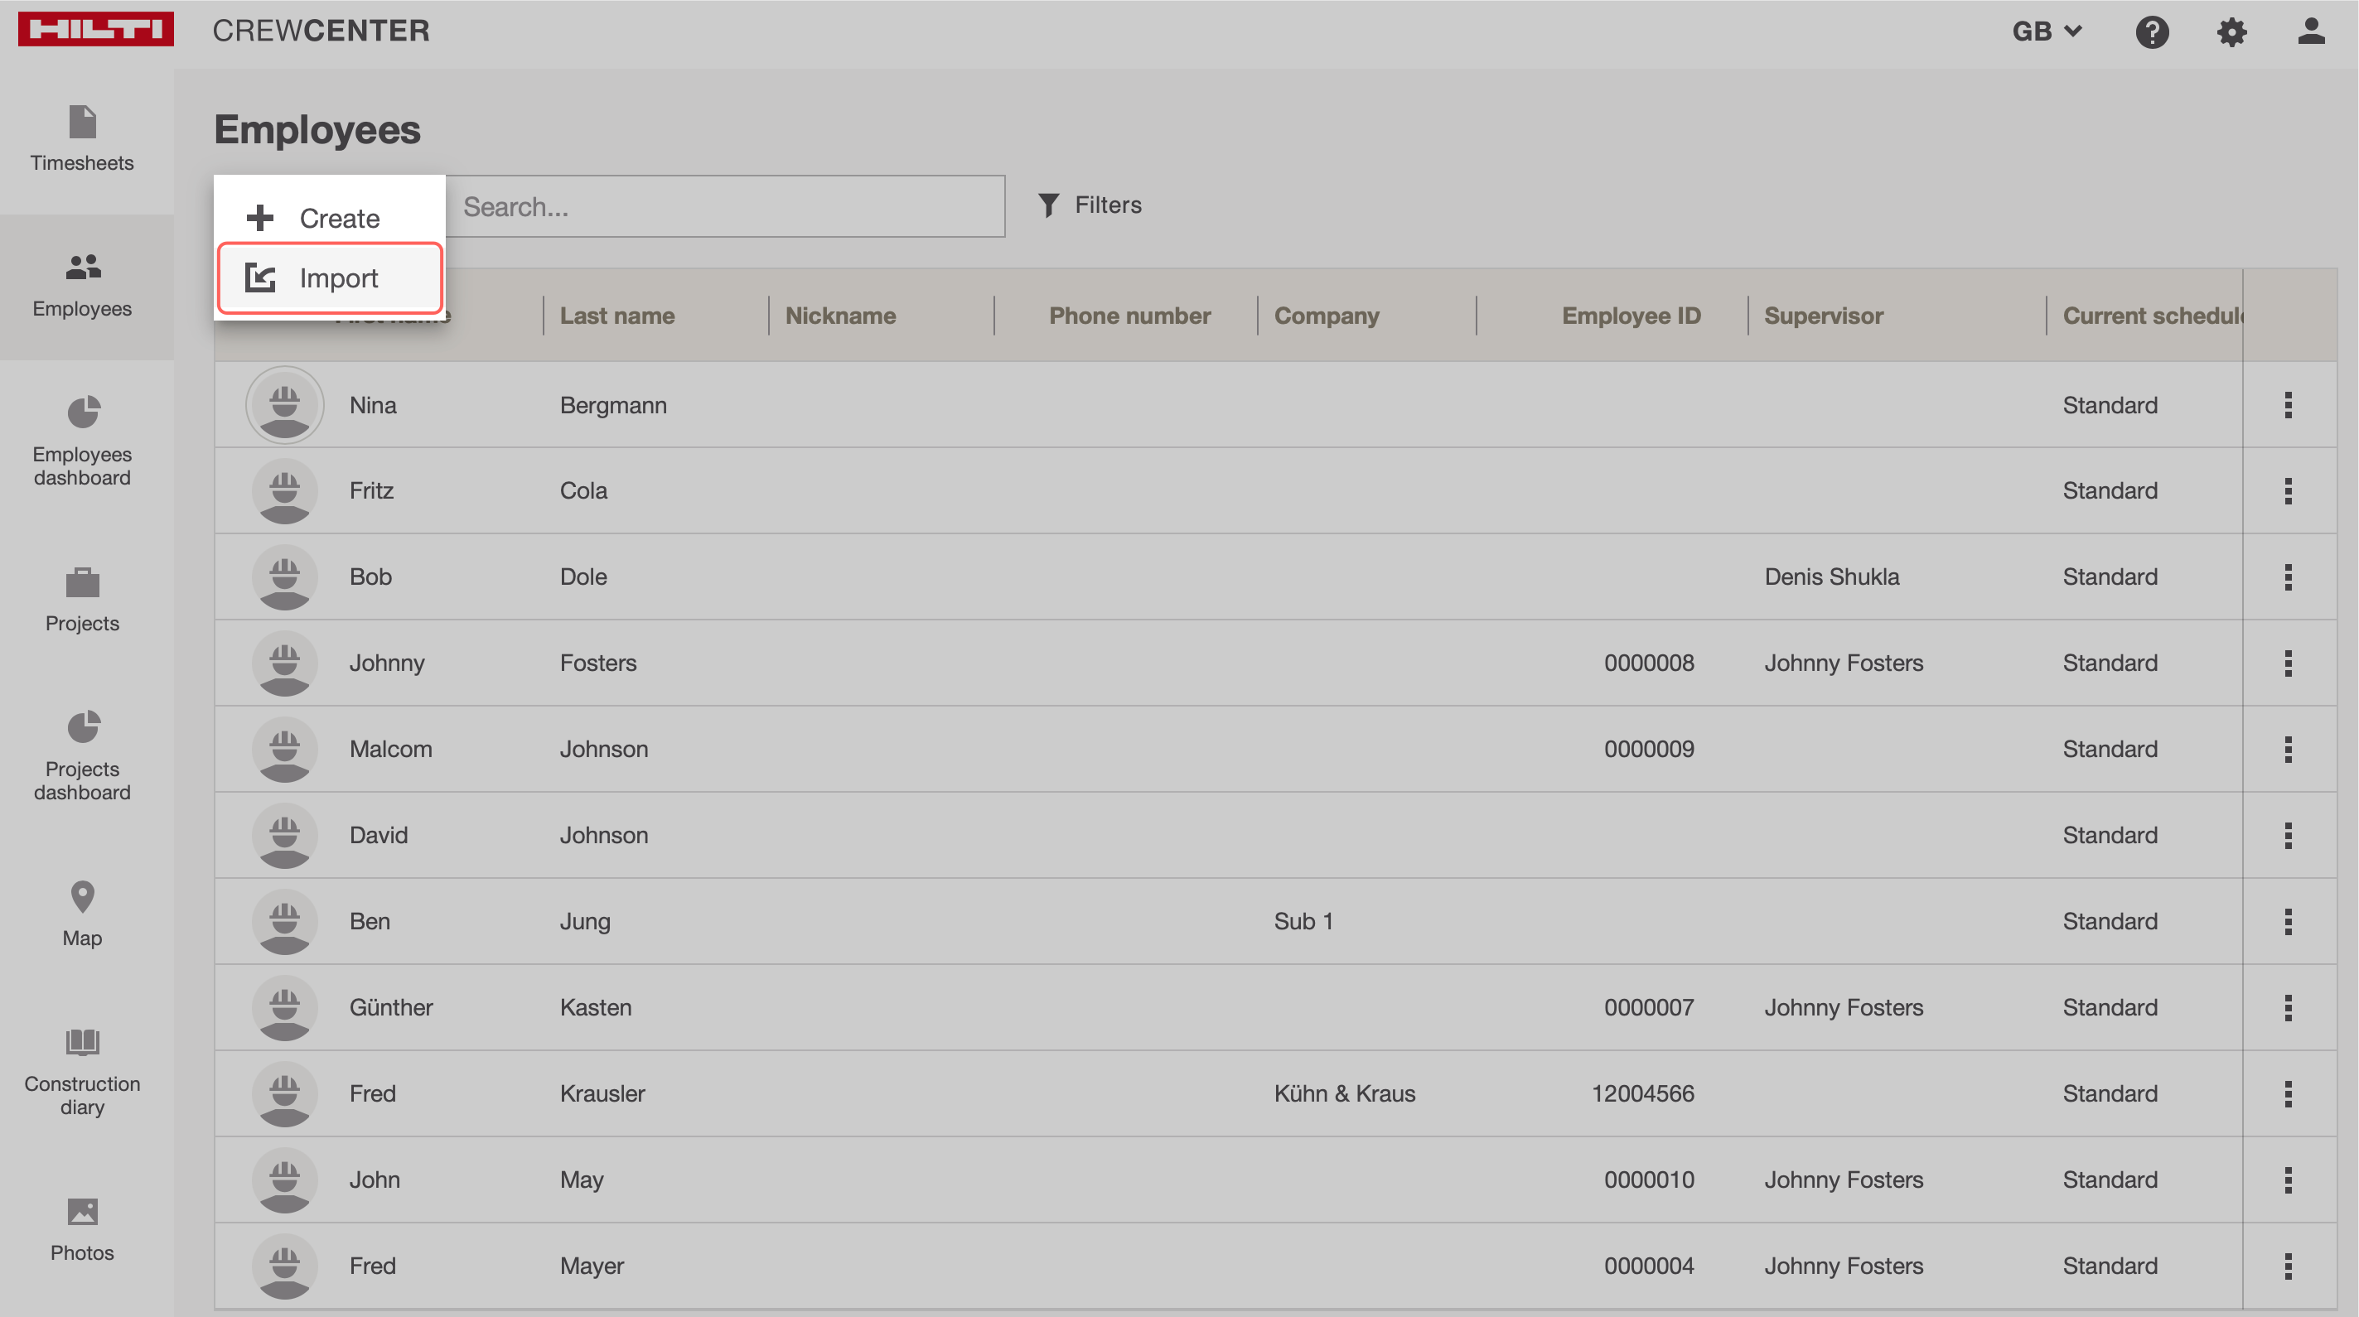The image size is (2359, 1317).
Task: Click the help question mark icon
Action: (x=2151, y=32)
